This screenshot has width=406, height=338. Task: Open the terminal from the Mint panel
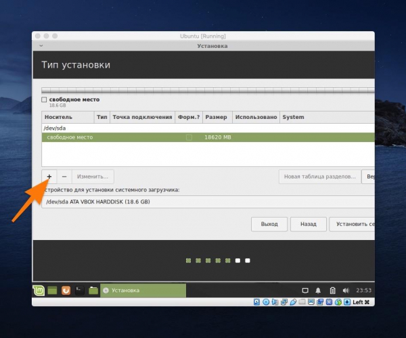79,291
